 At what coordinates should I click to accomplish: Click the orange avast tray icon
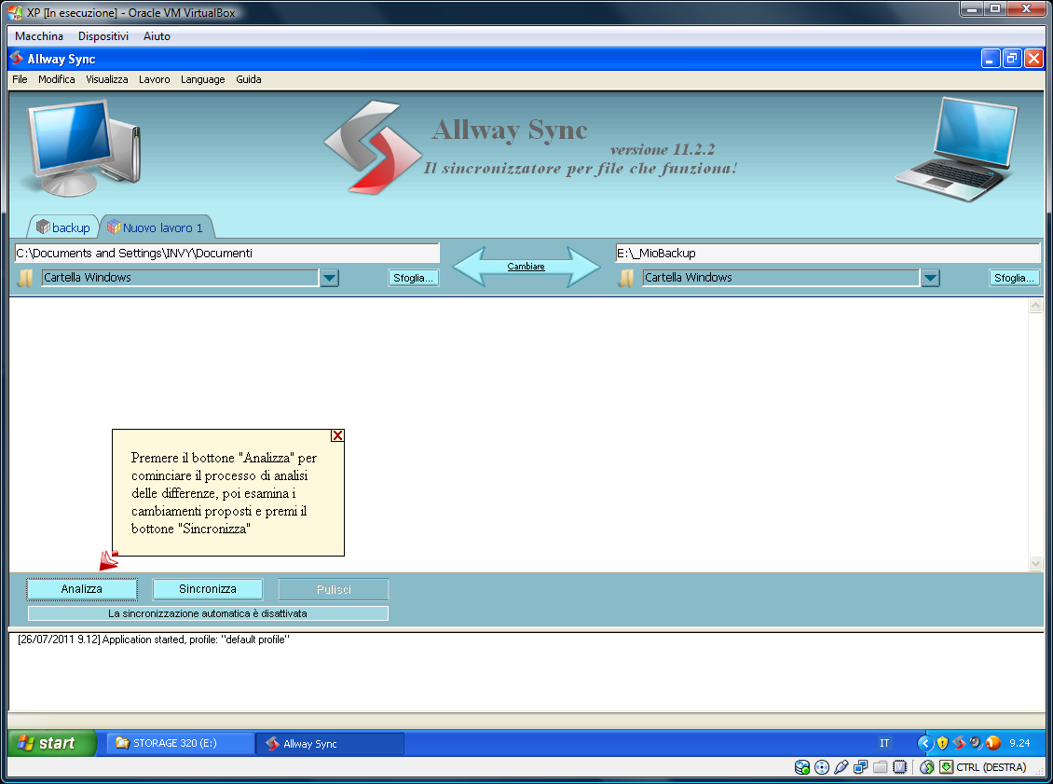993,743
